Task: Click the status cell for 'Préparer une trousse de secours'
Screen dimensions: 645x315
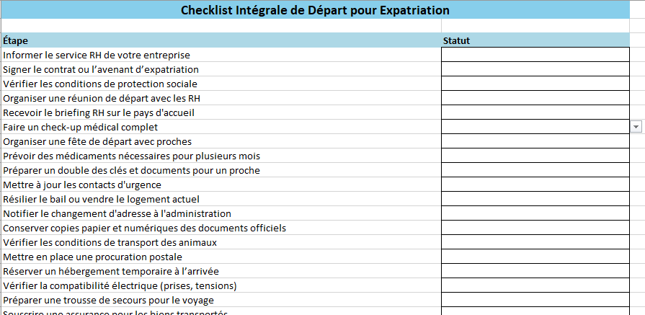Action: [x=535, y=300]
